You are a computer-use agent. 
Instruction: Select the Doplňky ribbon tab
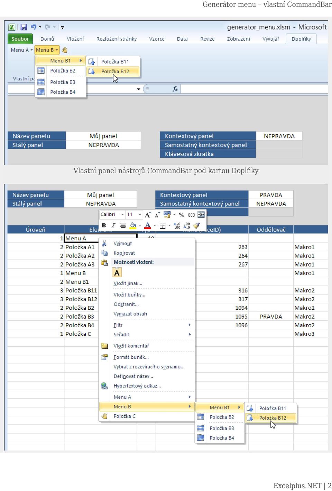(x=301, y=39)
